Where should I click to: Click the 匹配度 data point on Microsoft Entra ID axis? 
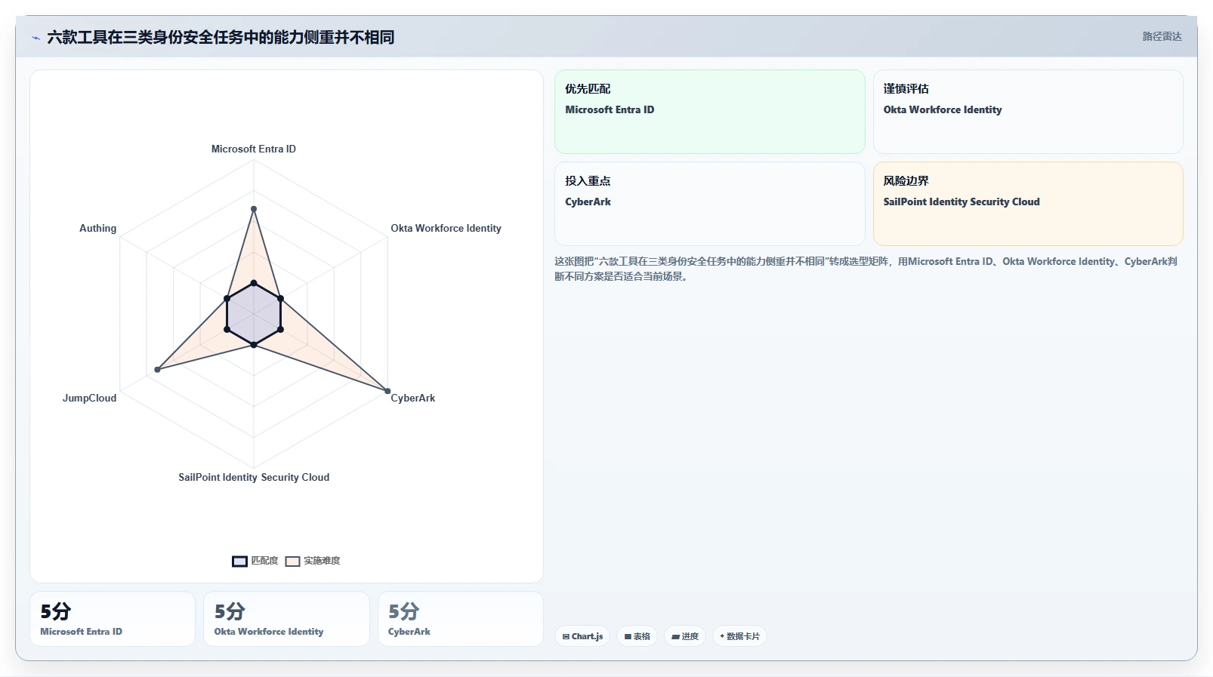[254, 283]
